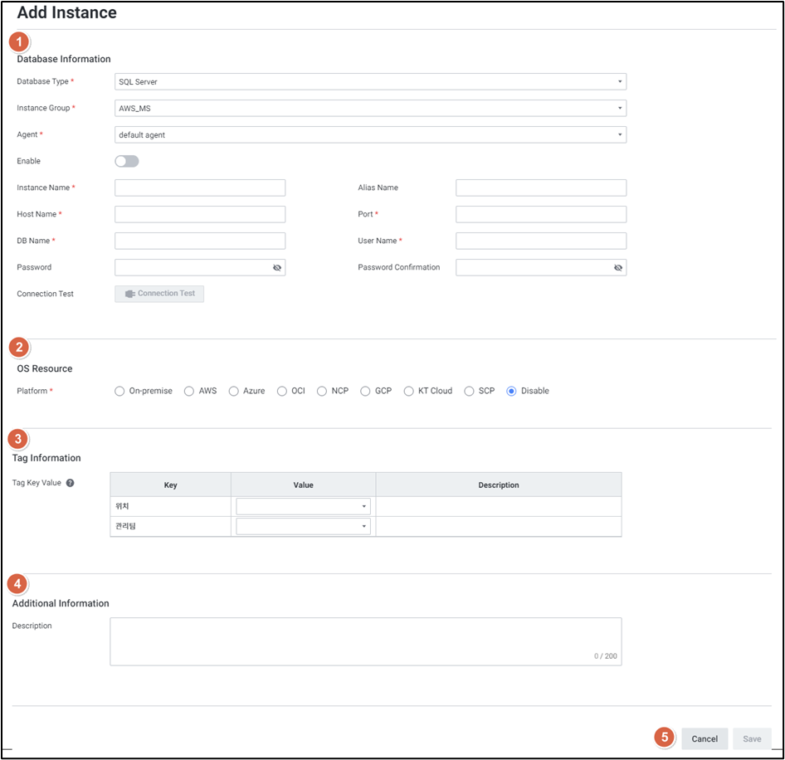Pick the GCP platform radio button
Image resolution: width=785 pixels, height=760 pixels.
pos(365,391)
